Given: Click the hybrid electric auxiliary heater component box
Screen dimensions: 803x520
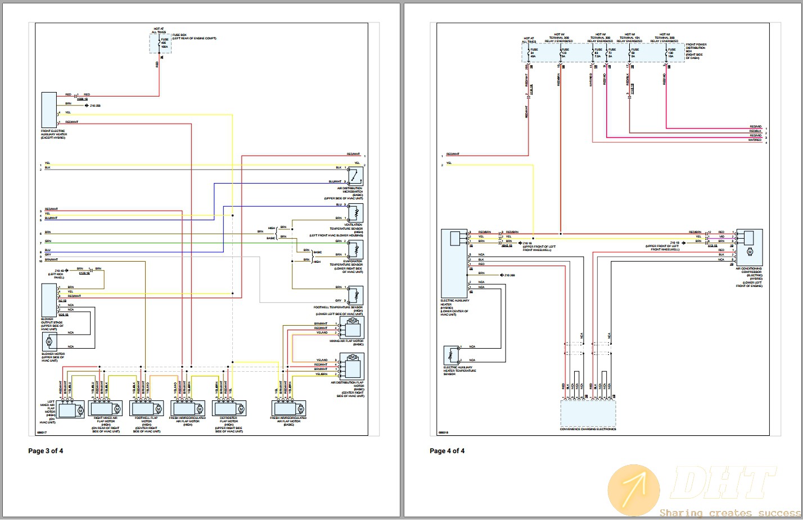Looking at the screenshot, I should point(454,263).
